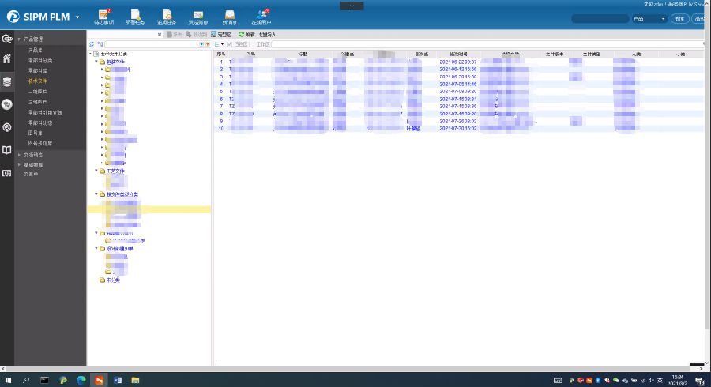Open the 待办事项 to-do items icon
The height and width of the screenshot is (387, 711).
point(103,17)
